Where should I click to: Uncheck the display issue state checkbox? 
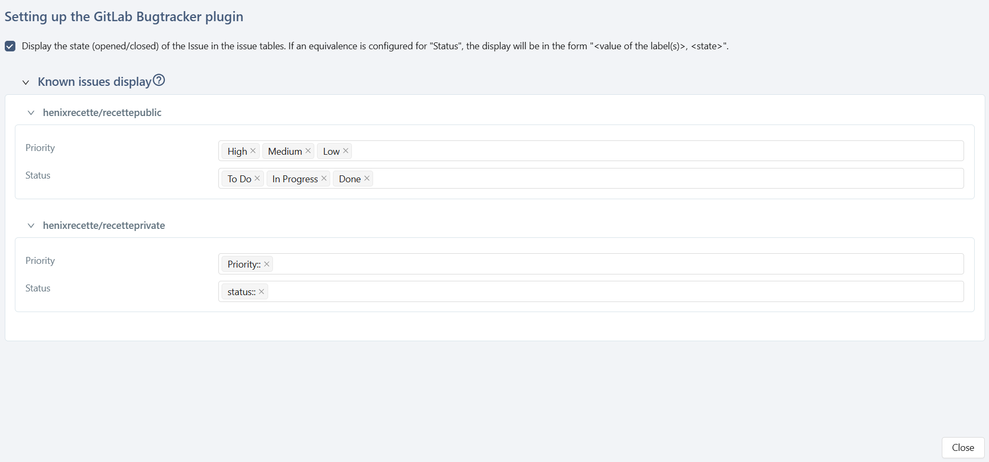pyautogui.click(x=10, y=46)
